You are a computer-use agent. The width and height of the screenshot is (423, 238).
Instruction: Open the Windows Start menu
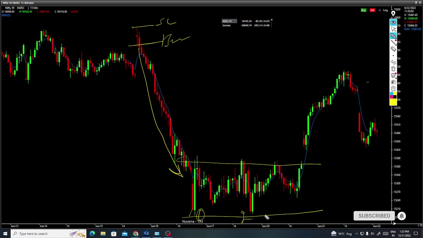point(5,234)
